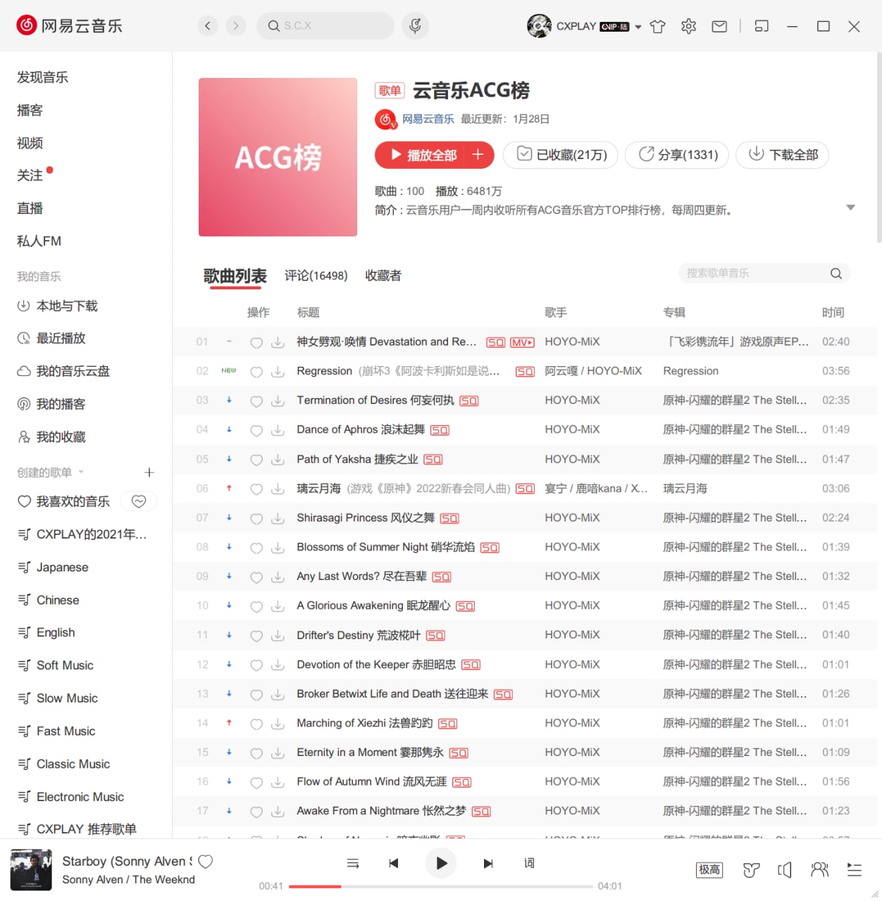Click the voice recognition microphone icon
Viewport: 882px width, 901px height.
pos(415,26)
